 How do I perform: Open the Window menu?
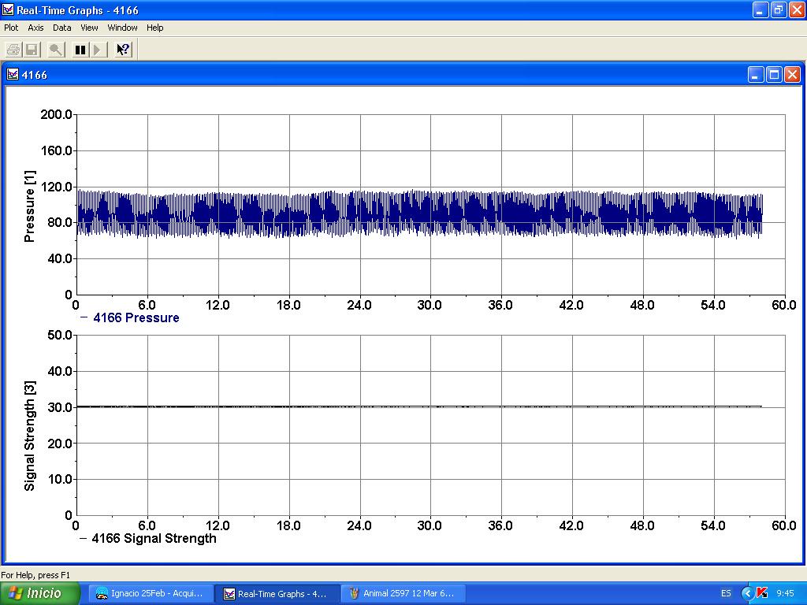pyautogui.click(x=122, y=28)
